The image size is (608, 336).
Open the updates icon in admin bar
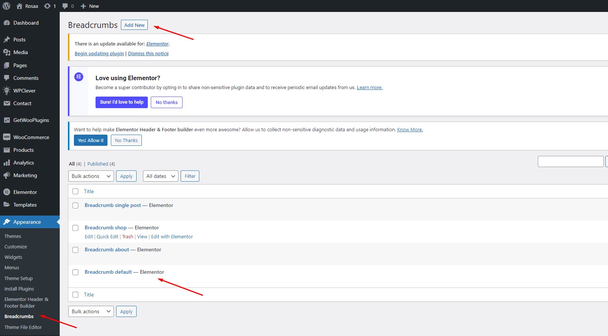click(x=47, y=6)
